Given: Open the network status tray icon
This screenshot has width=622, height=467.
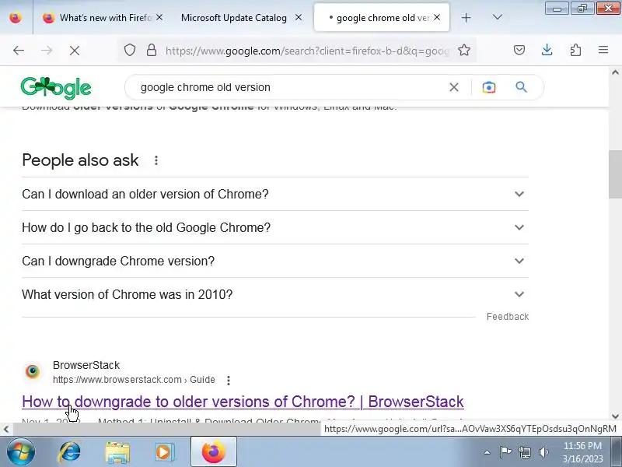Looking at the screenshot, I should pyautogui.click(x=525, y=452).
